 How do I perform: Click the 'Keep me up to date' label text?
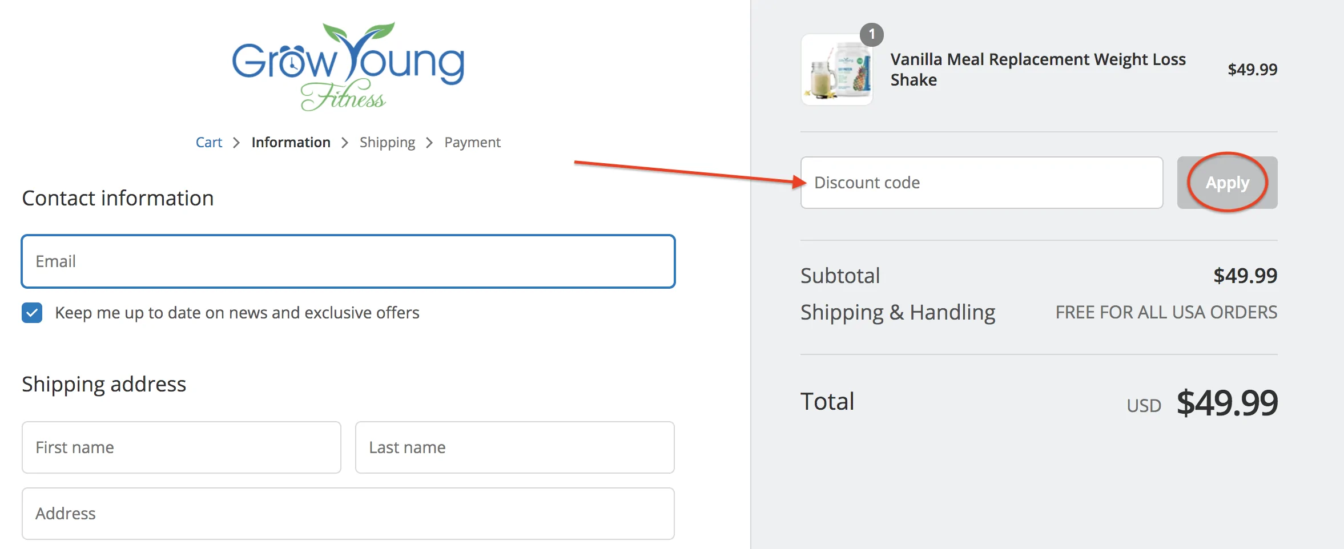point(237,313)
